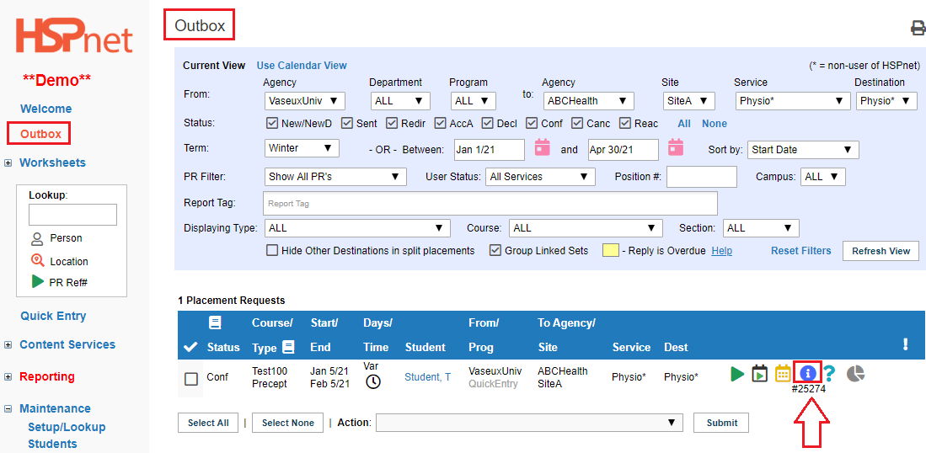Toggle the Sent status checkbox
The height and width of the screenshot is (453, 926).
click(x=346, y=123)
